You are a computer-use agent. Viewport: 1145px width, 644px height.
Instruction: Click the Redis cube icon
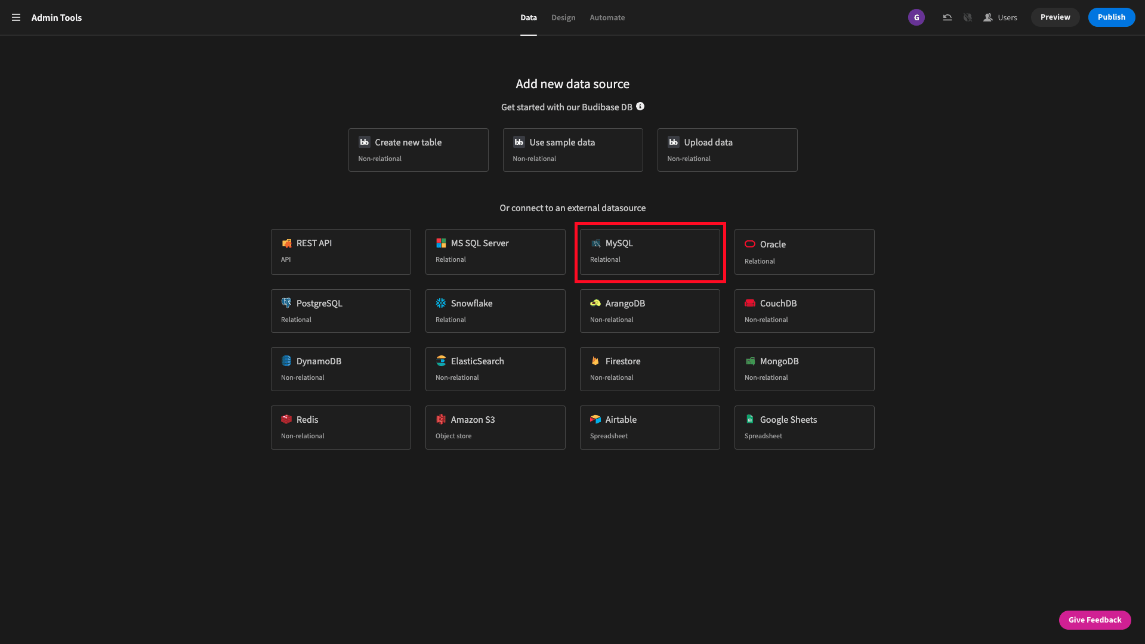click(286, 419)
